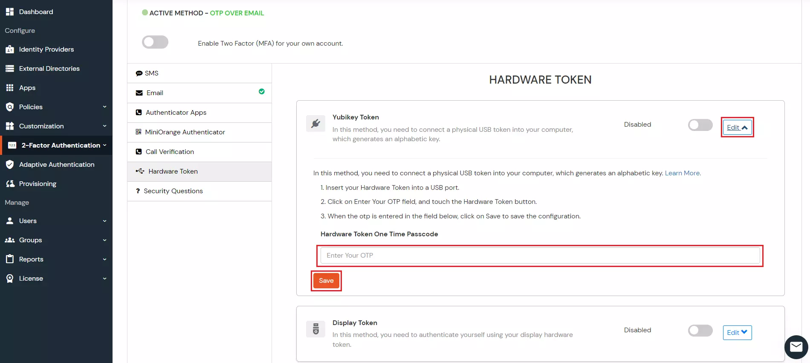Click the MiniOrange Authenticator QR icon
The width and height of the screenshot is (810, 363).
pyautogui.click(x=139, y=132)
